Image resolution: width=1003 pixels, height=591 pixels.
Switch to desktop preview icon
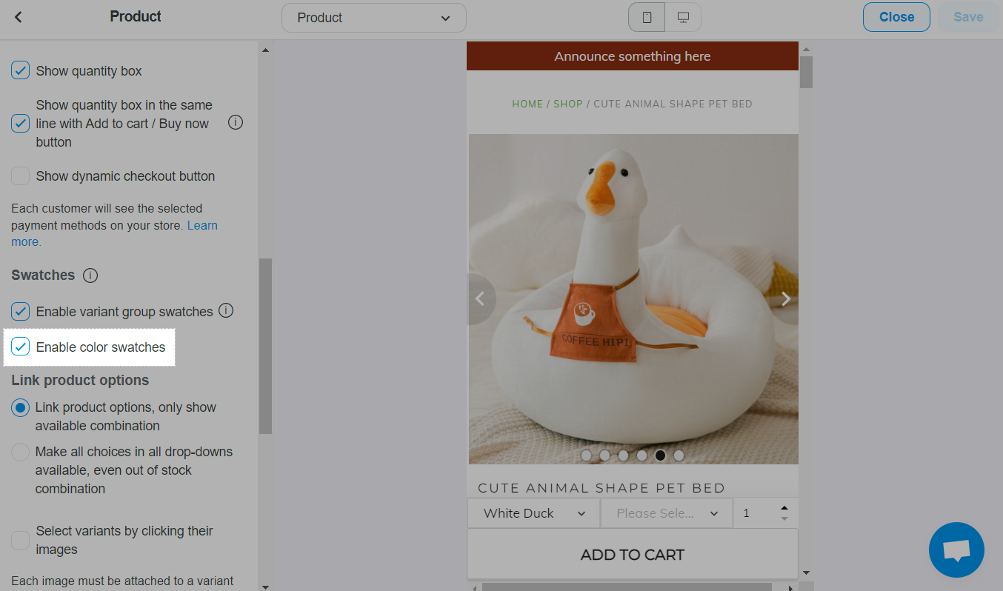point(683,18)
